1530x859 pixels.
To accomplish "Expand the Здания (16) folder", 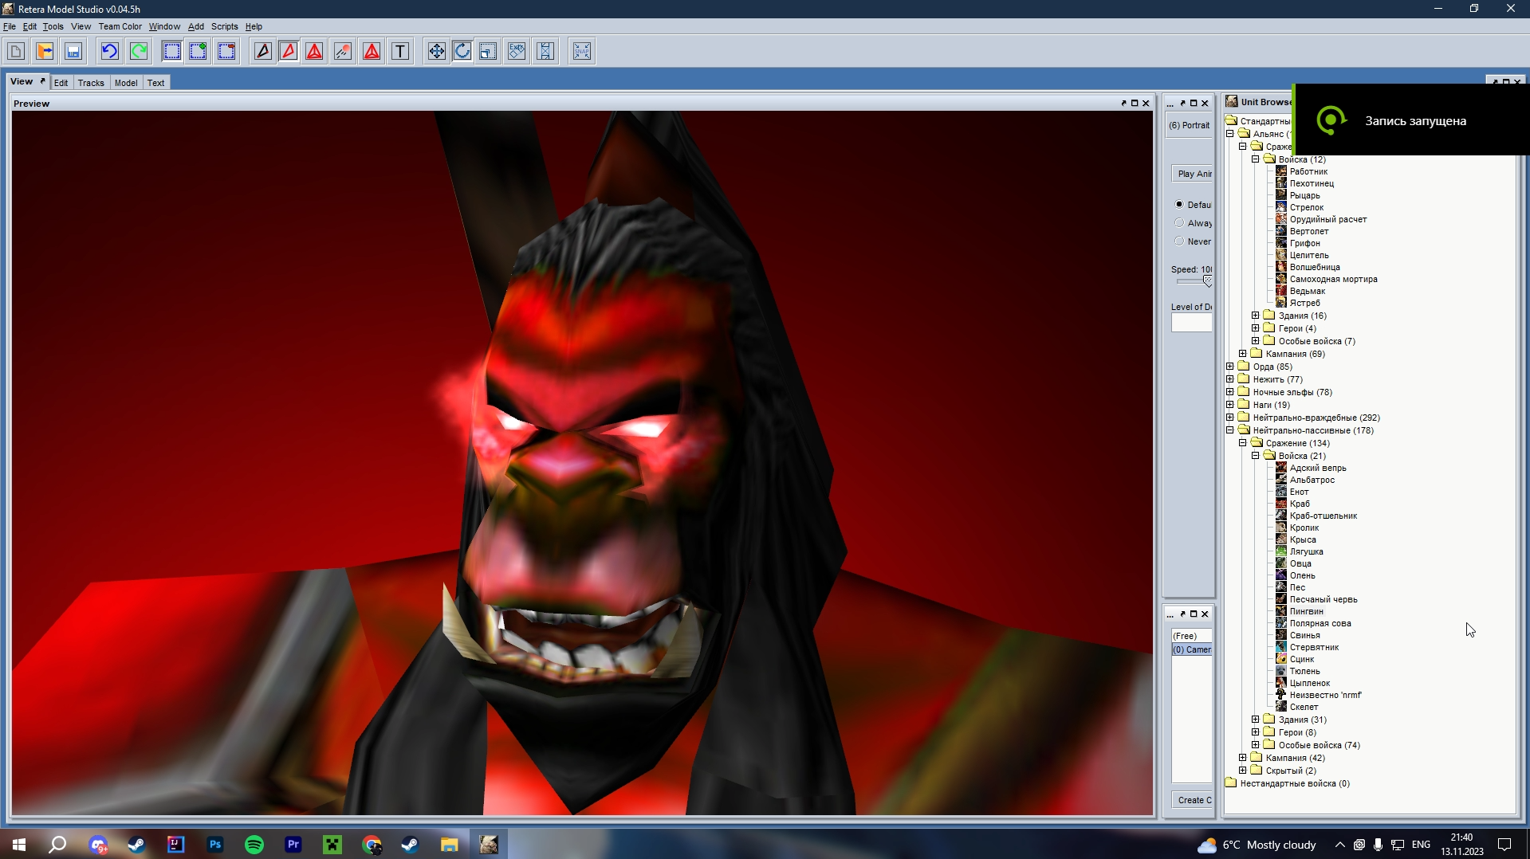I will [x=1256, y=316].
